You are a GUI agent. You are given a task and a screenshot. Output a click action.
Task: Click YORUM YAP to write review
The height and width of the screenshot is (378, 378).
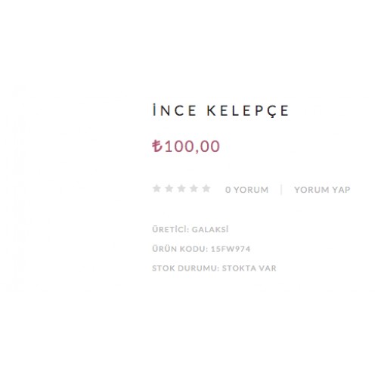322,190
